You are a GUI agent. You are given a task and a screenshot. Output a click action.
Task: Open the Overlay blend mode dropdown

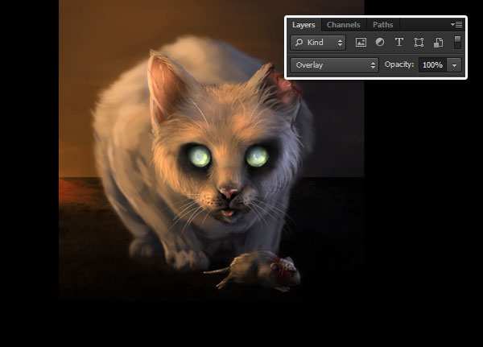click(335, 65)
